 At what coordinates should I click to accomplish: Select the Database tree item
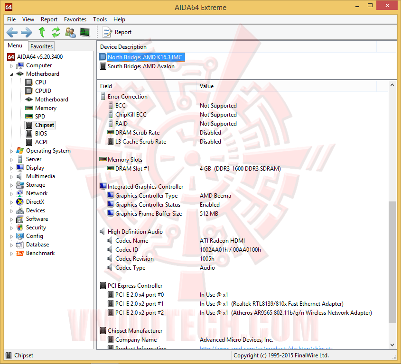click(37, 245)
